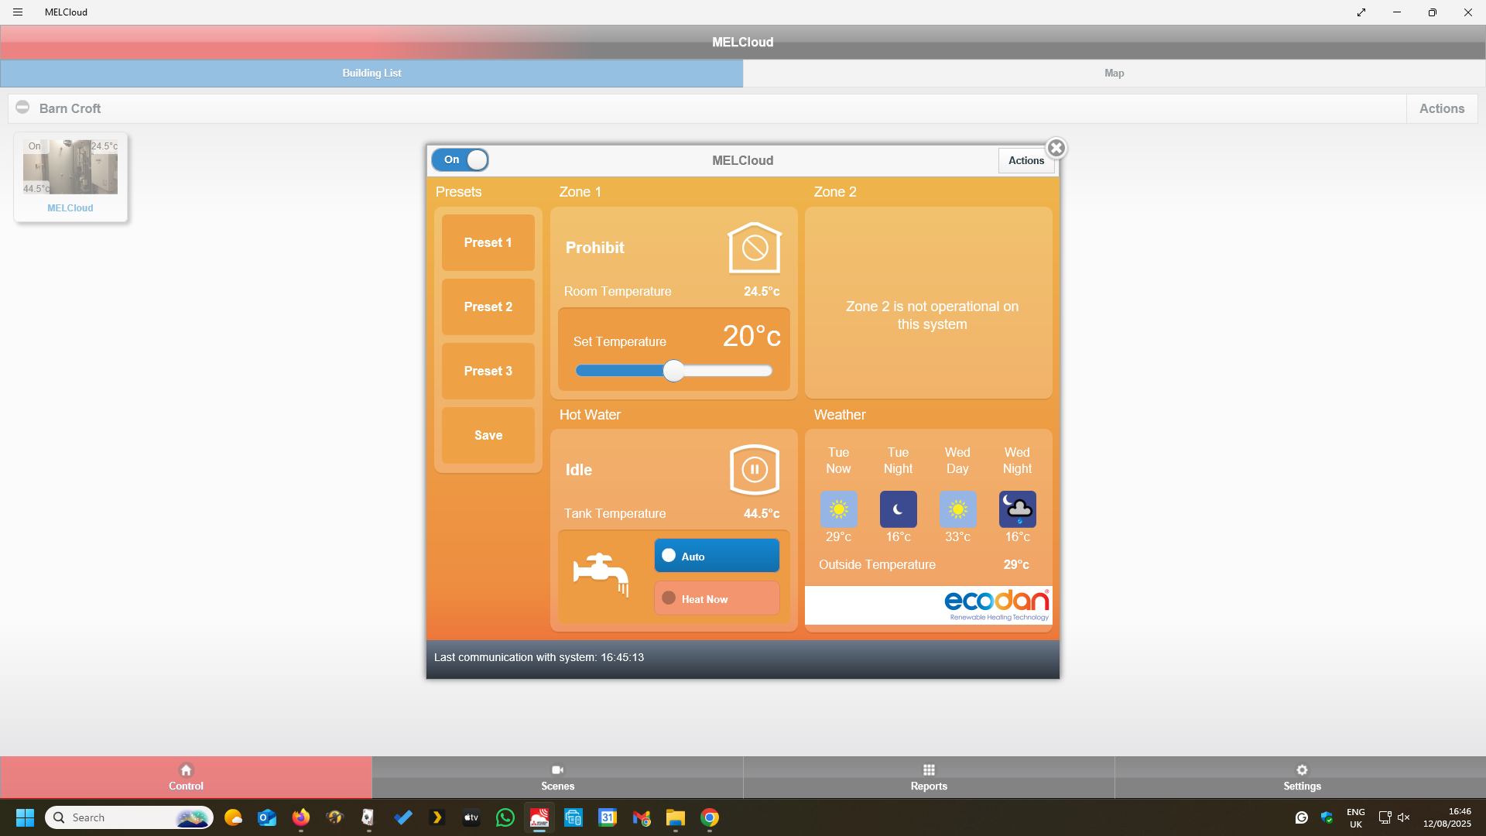This screenshot has width=1486, height=836.
Task: Click the Tue Now sunny weather icon
Action: click(838, 509)
